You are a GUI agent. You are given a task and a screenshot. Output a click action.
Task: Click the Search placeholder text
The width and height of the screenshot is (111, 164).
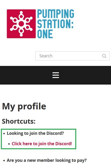(x=46, y=56)
